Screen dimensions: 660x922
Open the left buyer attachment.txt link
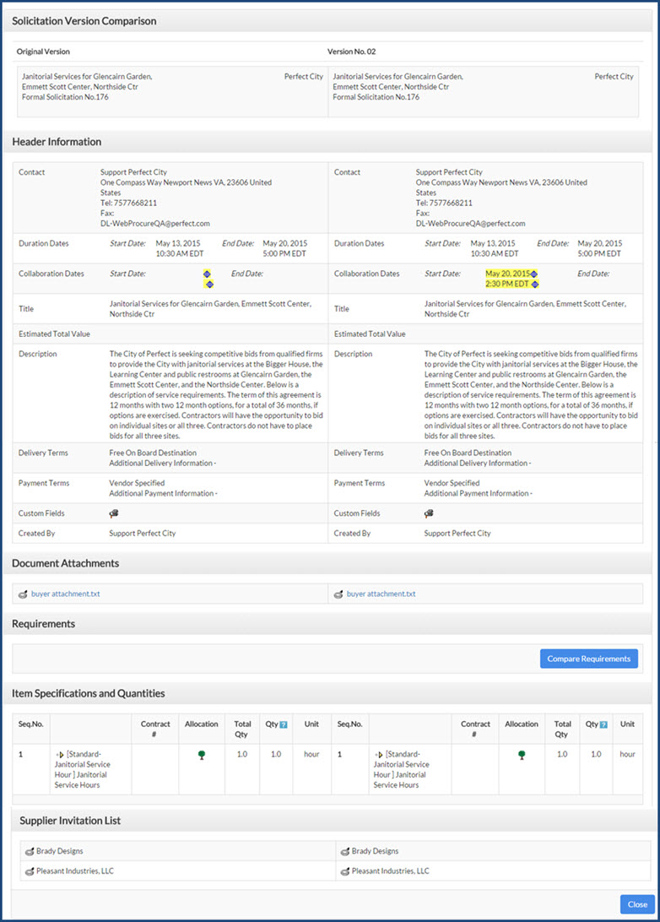pos(65,594)
